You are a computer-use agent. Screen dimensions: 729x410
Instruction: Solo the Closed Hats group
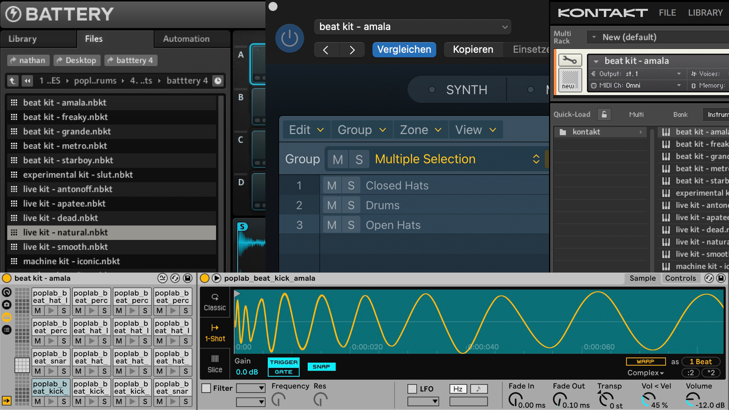351,186
